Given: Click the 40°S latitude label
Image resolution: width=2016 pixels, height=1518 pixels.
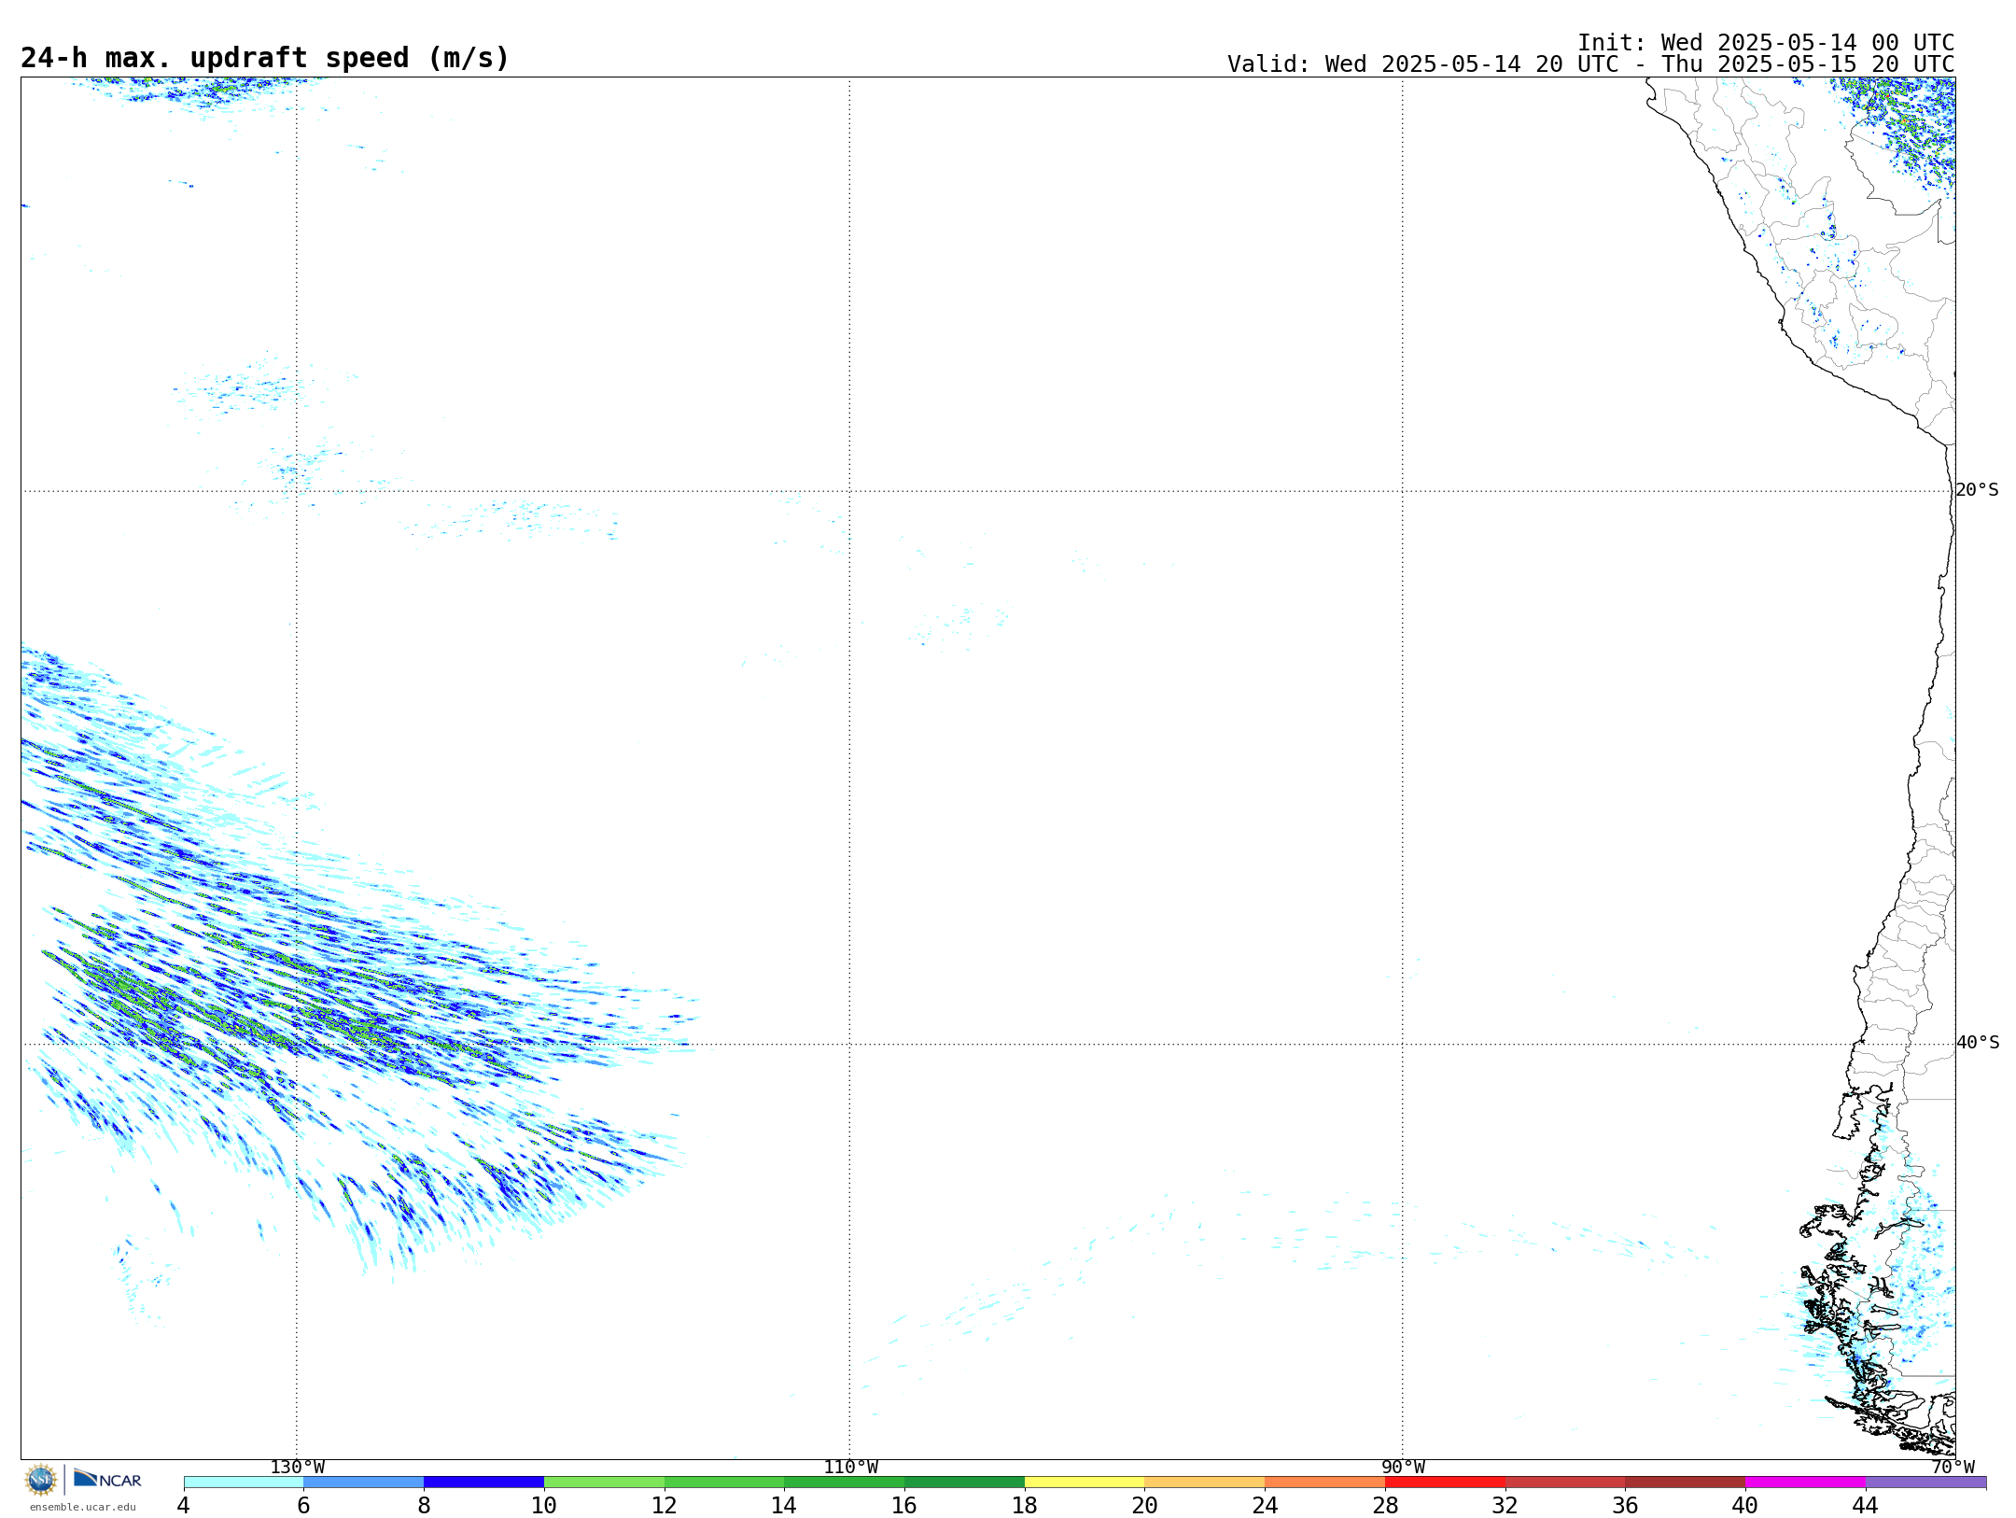Looking at the screenshot, I should pyautogui.click(x=1977, y=1043).
